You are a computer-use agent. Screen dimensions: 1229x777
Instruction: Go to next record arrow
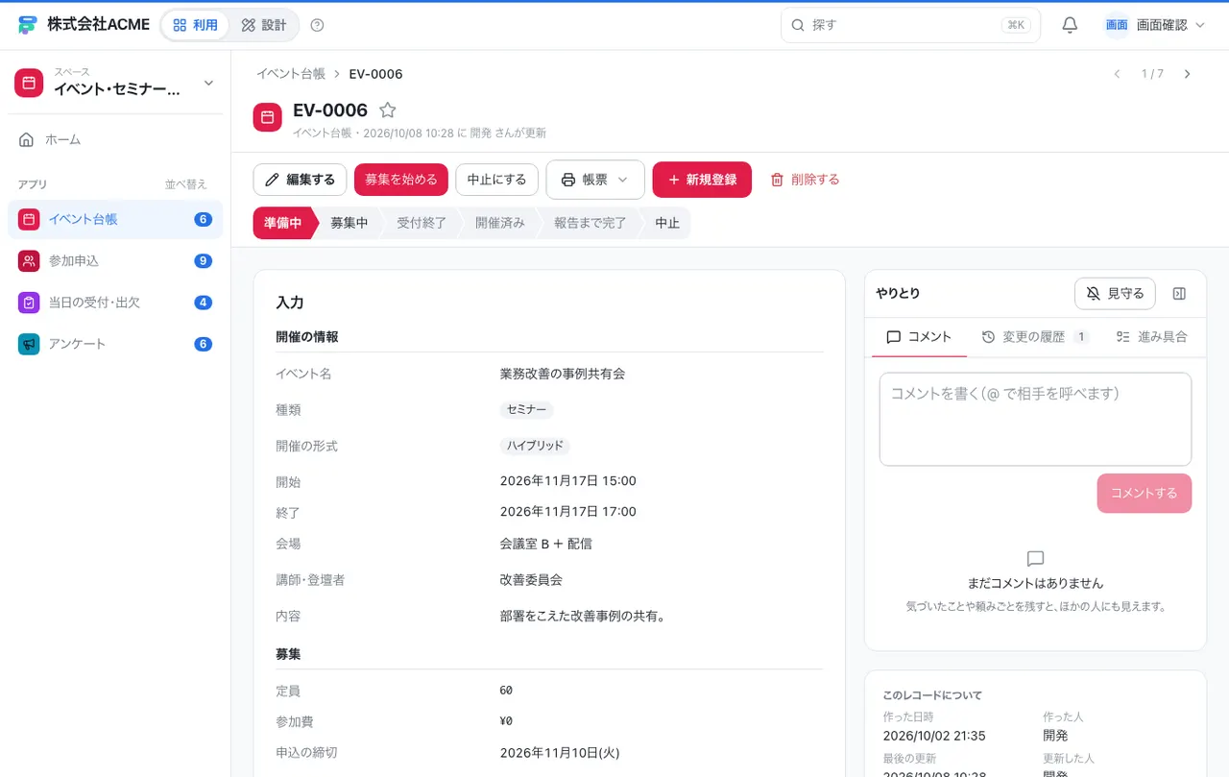1188,74
